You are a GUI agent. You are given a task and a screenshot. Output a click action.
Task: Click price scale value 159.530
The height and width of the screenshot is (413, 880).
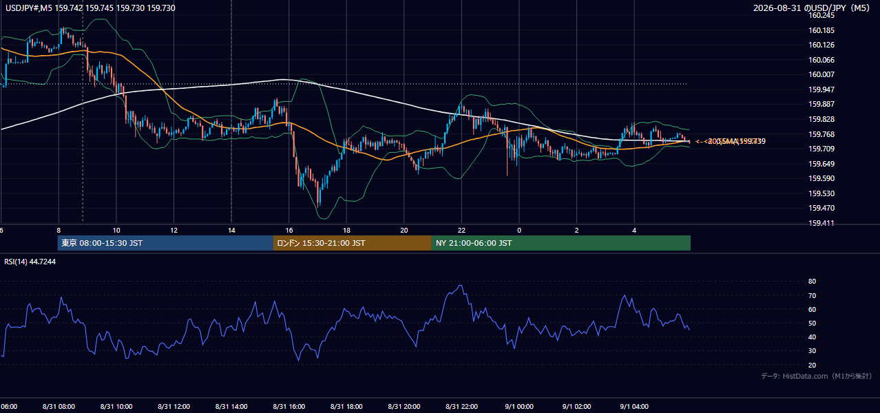[x=822, y=193]
